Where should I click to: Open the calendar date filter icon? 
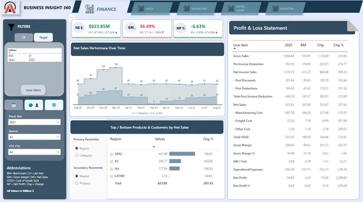(x=14, y=105)
